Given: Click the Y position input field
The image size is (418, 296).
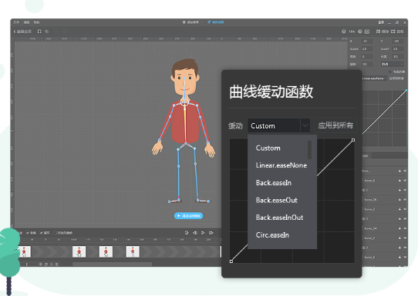Looking at the screenshot, I should (x=398, y=42).
